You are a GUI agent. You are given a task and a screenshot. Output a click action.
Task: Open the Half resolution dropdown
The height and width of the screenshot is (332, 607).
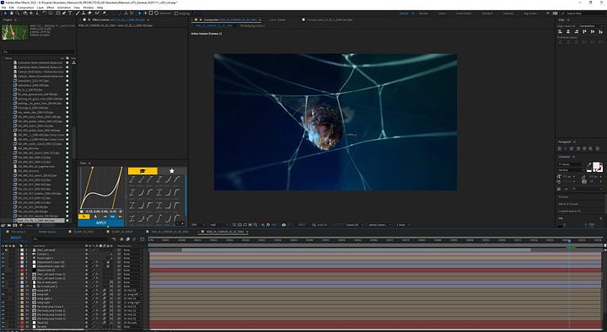219,225
